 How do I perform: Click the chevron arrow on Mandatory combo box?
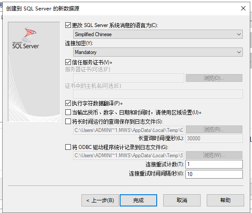click(239, 52)
